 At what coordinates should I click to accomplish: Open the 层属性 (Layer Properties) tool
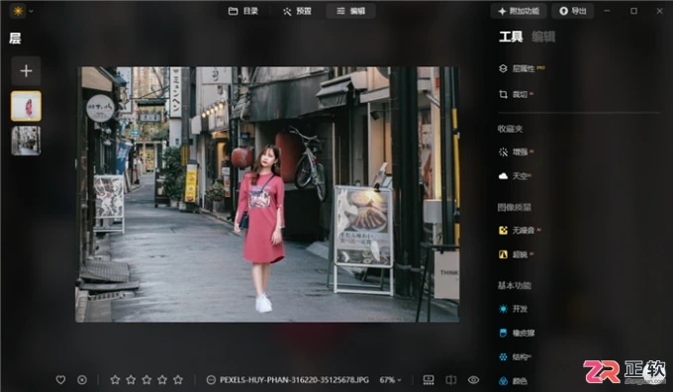[522, 68]
